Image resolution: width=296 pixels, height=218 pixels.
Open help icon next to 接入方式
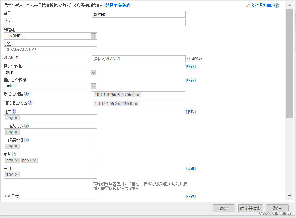tap(26, 126)
